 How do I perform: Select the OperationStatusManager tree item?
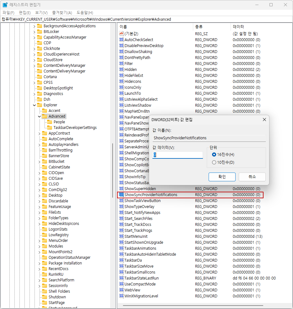(x=69, y=257)
